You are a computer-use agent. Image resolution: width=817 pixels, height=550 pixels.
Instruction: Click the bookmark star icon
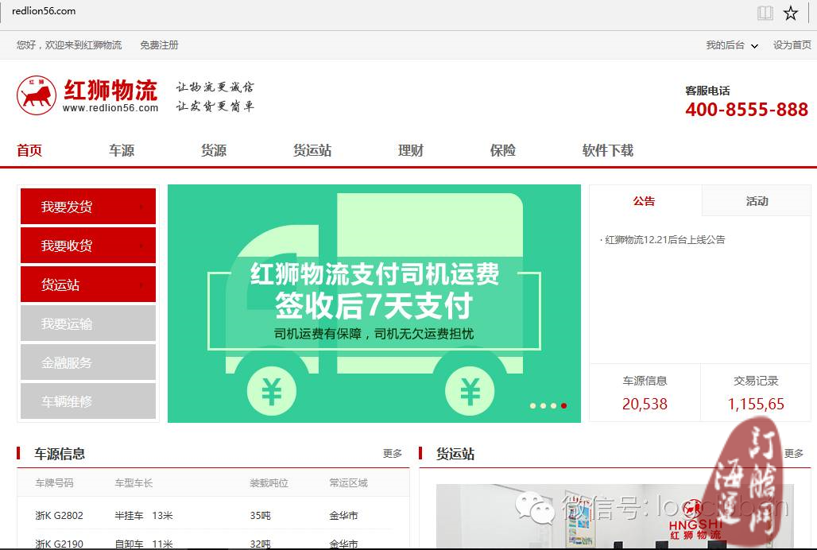coord(791,13)
